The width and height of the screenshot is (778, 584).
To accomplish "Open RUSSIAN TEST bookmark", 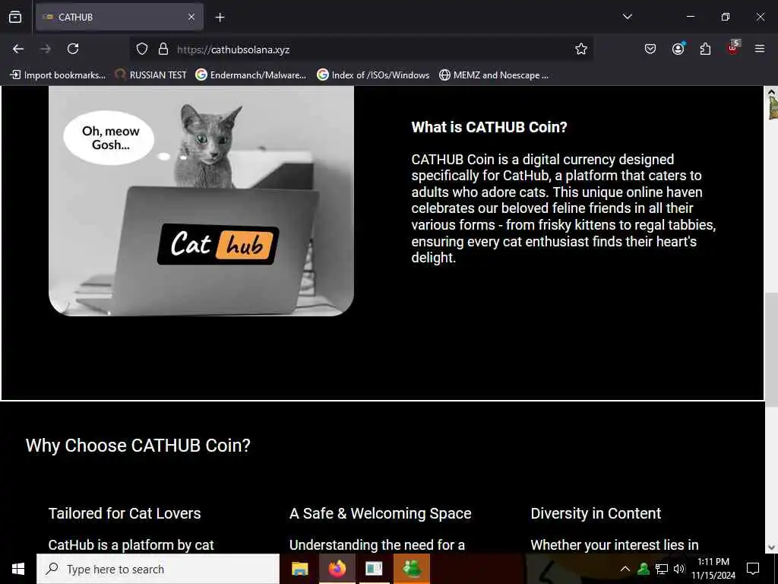I will point(150,75).
